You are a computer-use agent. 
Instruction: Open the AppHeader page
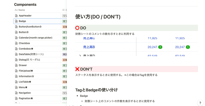click(25, 16)
